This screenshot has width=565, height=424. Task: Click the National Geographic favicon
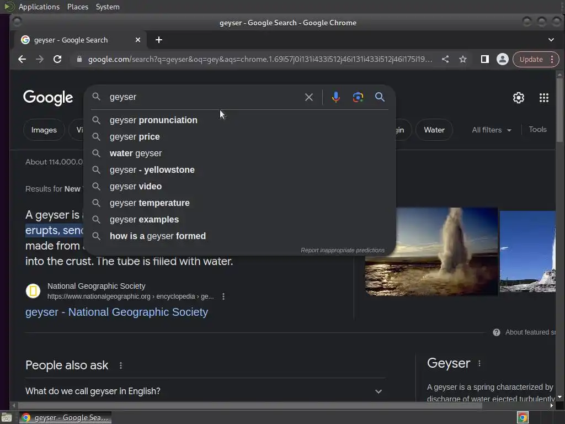tap(33, 290)
